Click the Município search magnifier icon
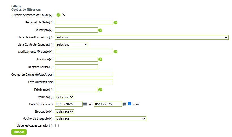Image resolution: width=232 pixels, height=137 pixels. (100, 30)
